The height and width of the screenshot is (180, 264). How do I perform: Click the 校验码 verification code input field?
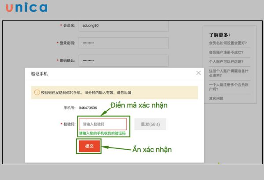click(103, 124)
